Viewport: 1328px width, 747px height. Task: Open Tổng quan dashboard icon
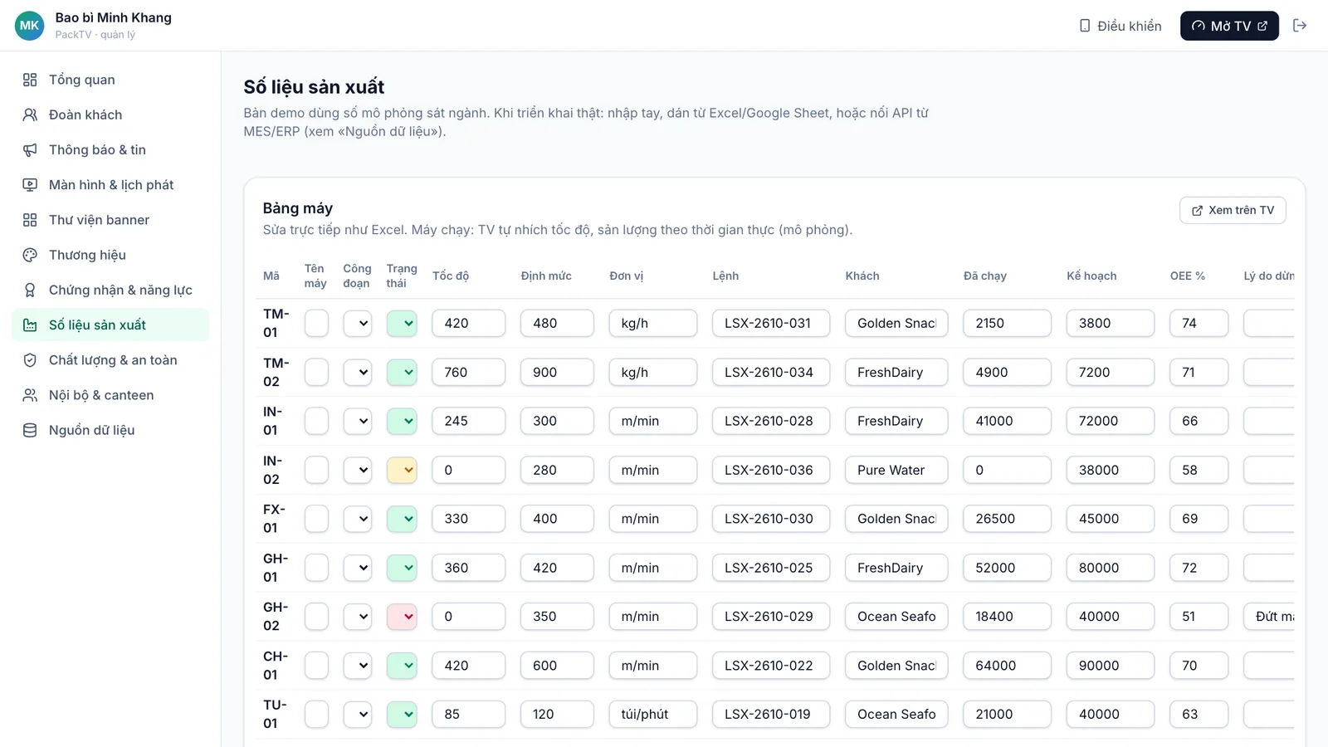click(x=30, y=80)
